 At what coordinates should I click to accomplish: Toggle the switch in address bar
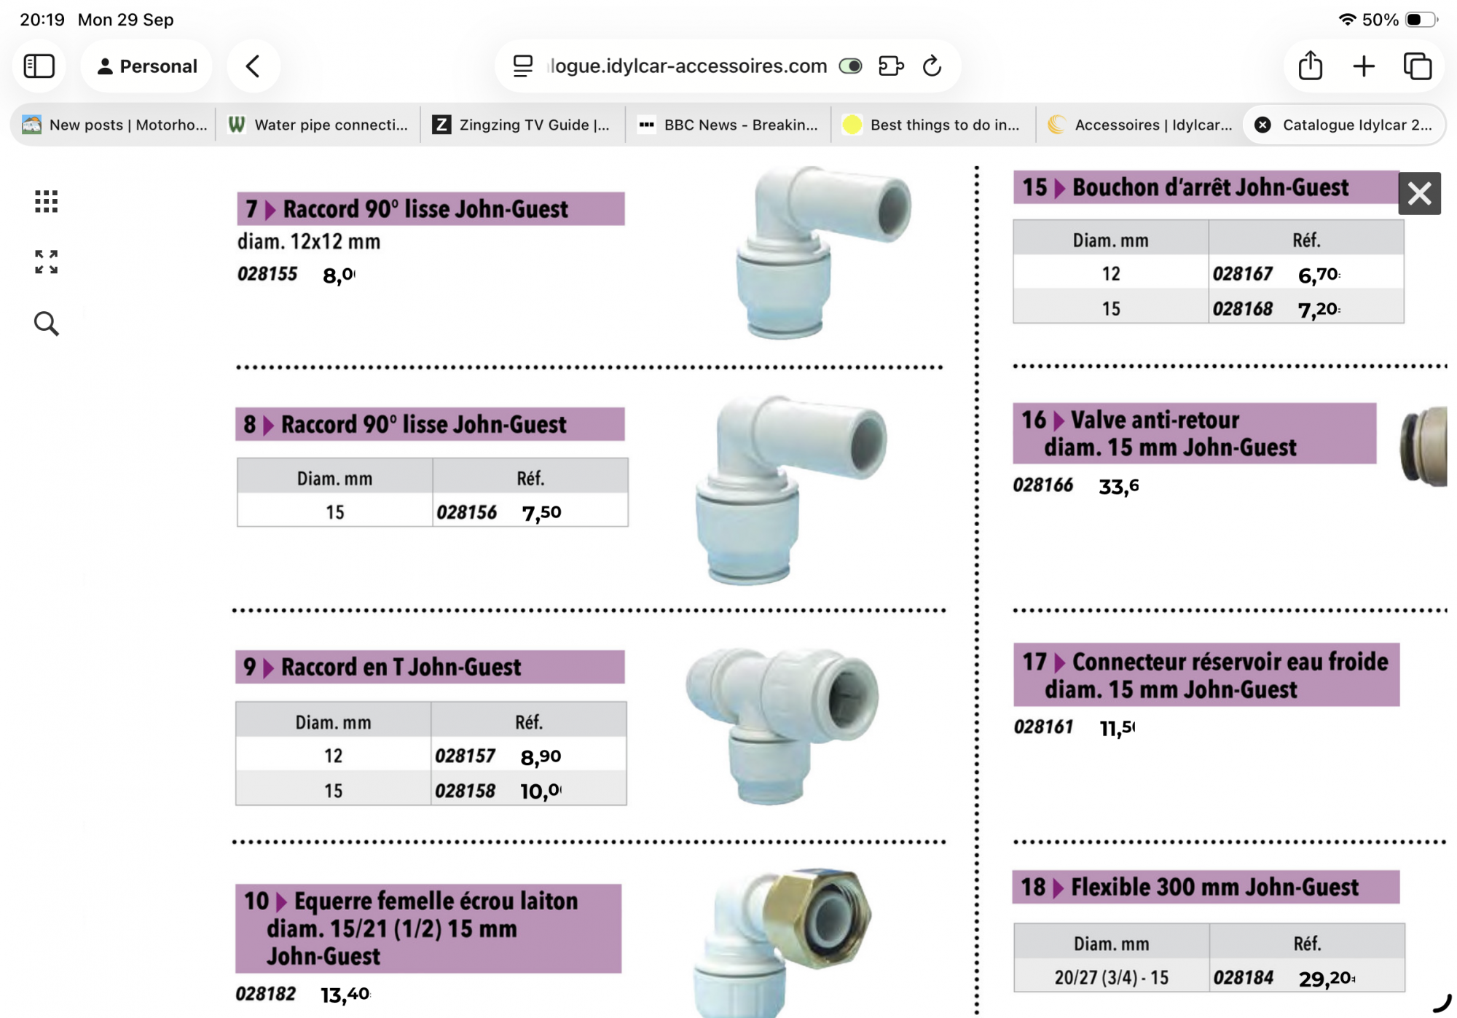(x=850, y=66)
